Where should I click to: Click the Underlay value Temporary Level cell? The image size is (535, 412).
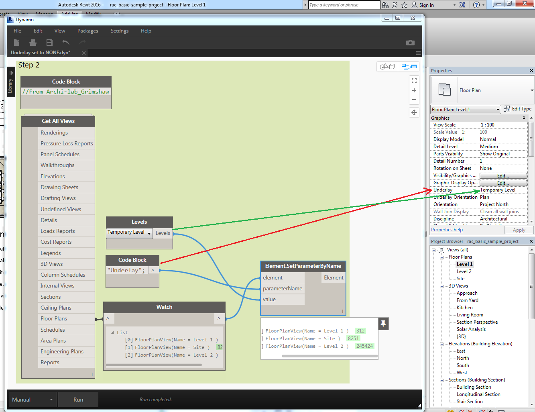[503, 190]
